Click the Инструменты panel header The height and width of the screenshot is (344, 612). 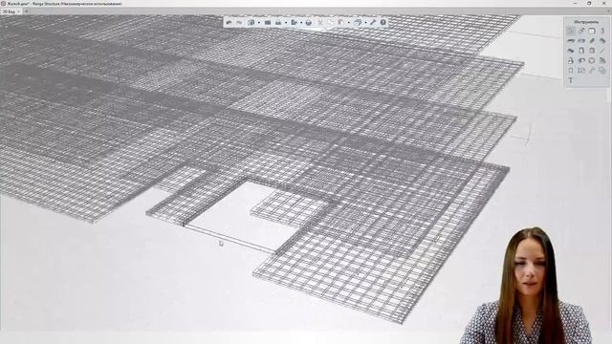coord(586,22)
